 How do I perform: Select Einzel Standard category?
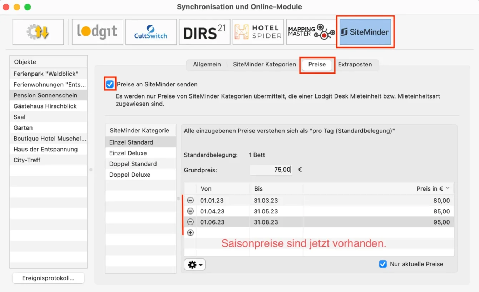coord(140,142)
